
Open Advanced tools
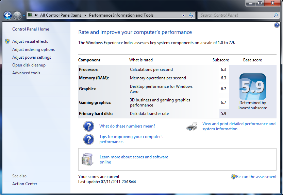[x=26, y=73]
